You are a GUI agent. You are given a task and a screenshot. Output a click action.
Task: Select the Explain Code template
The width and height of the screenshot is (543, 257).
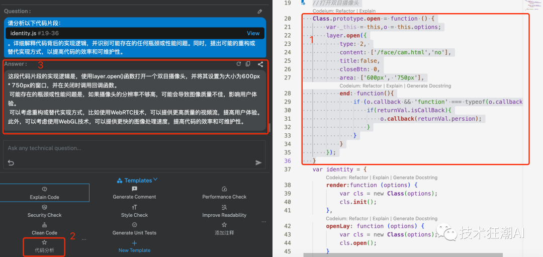coord(45,193)
